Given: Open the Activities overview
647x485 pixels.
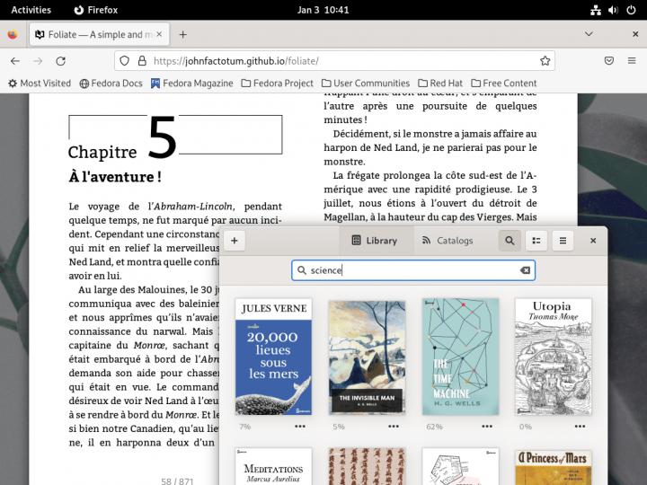Looking at the screenshot, I should [x=31, y=10].
